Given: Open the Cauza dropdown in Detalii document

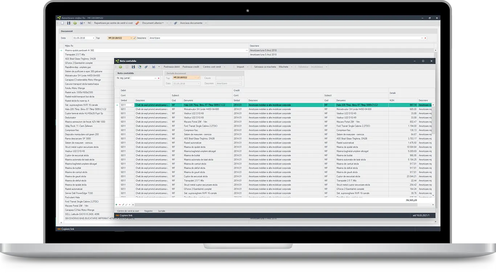Looking at the screenshot, I should (240, 78).
